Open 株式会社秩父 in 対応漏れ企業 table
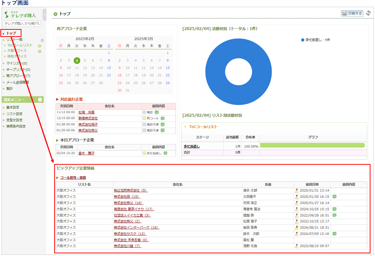This screenshot has height=256, width=375. coord(88,130)
